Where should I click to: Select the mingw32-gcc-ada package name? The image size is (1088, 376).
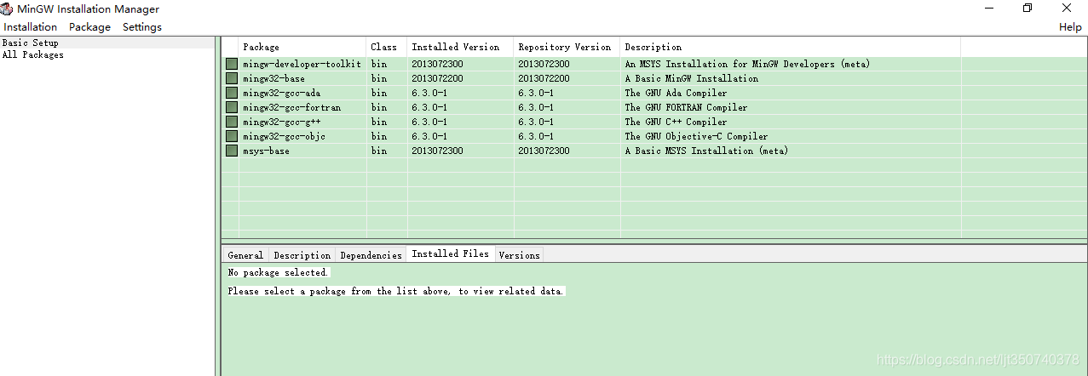click(x=281, y=93)
